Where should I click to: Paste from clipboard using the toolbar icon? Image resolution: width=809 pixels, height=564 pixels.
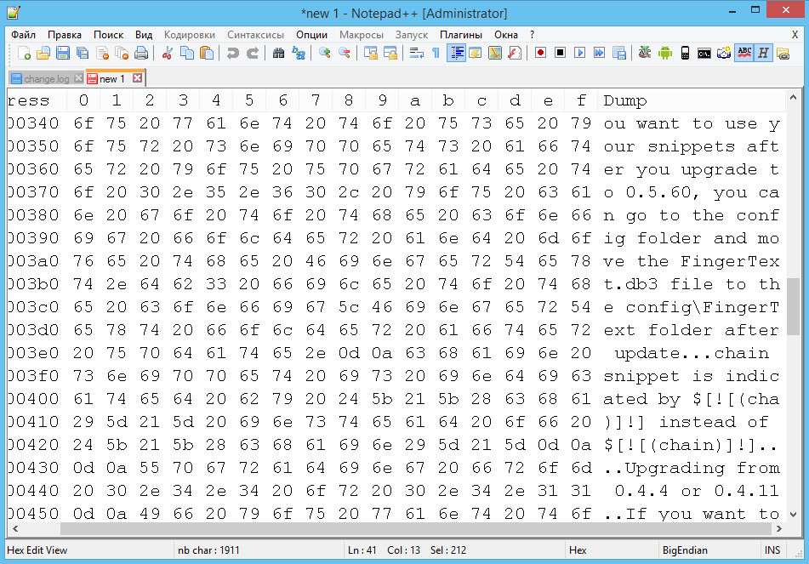[206, 53]
